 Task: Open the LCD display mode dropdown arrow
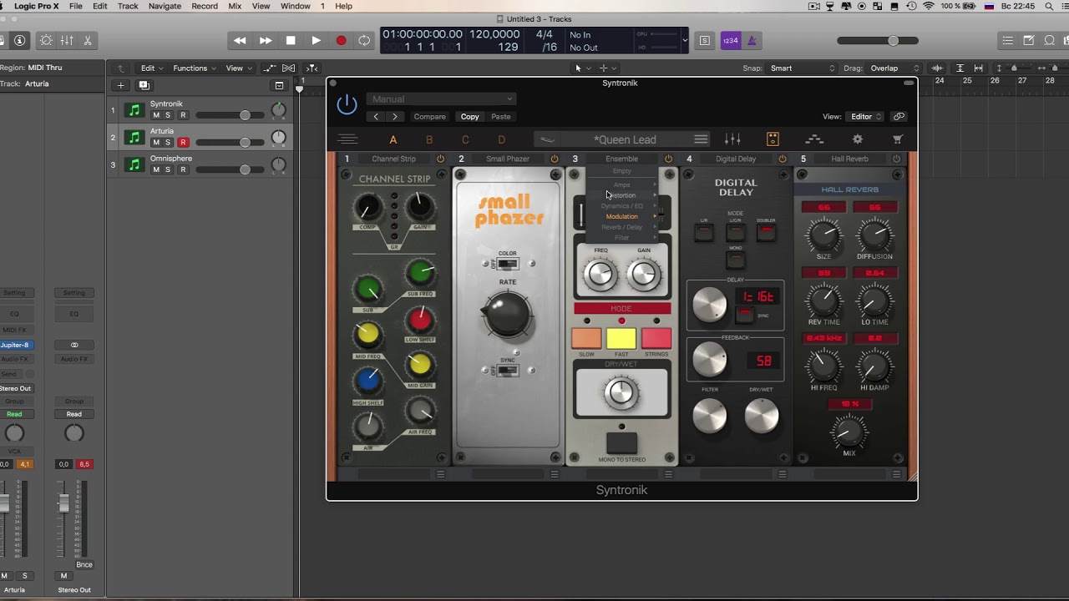point(685,40)
